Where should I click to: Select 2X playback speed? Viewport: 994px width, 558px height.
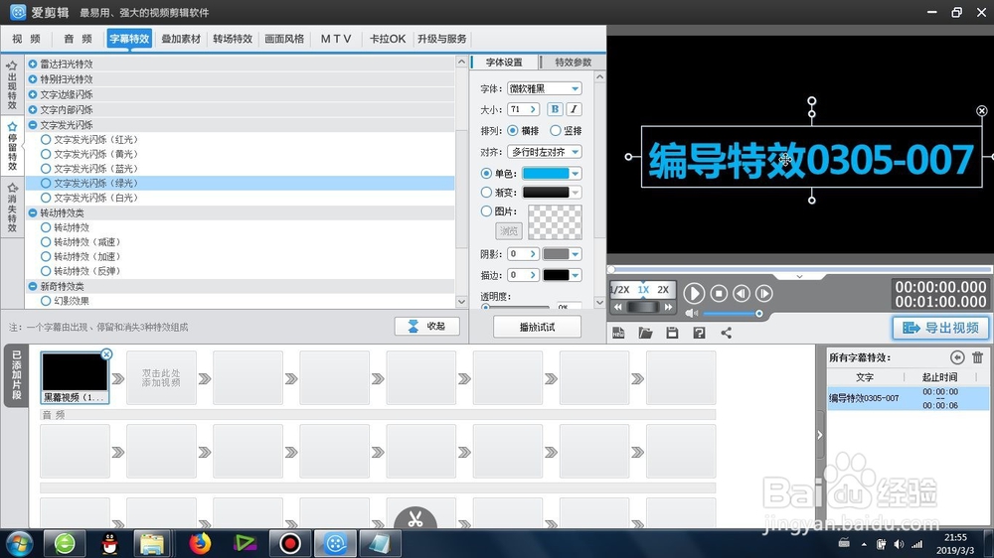pos(663,290)
